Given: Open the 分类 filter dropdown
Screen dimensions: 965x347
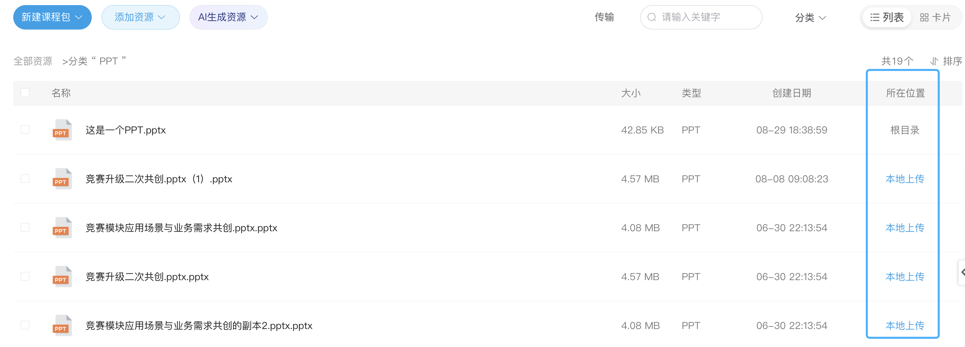Looking at the screenshot, I should pos(810,18).
